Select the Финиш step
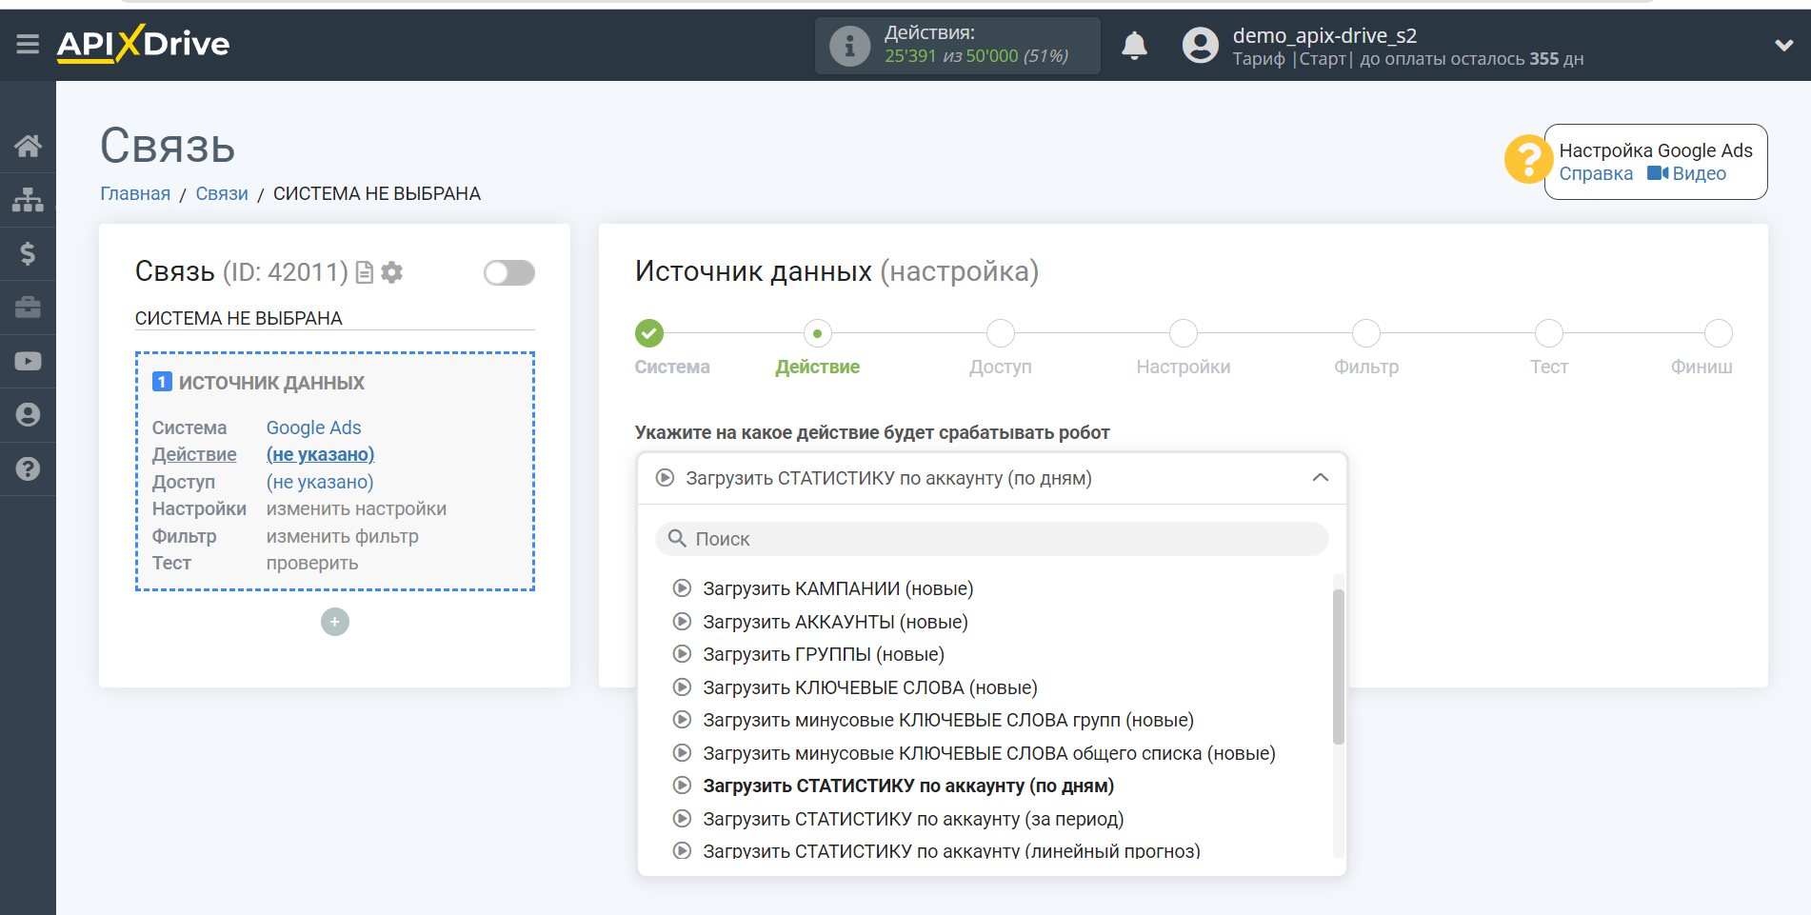 click(1718, 333)
